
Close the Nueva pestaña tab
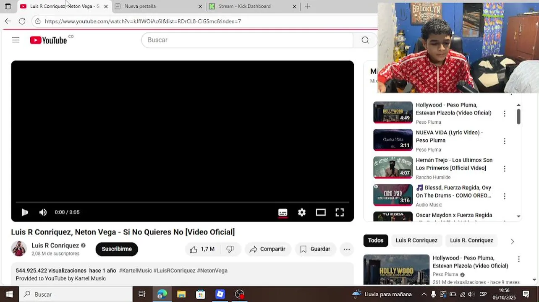(200, 6)
